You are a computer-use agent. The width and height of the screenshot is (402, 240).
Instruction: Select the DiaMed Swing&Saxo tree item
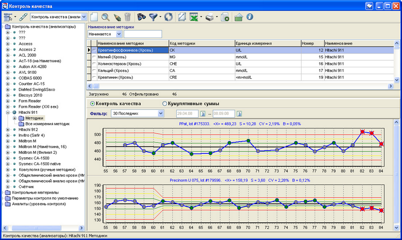[x=37, y=90]
